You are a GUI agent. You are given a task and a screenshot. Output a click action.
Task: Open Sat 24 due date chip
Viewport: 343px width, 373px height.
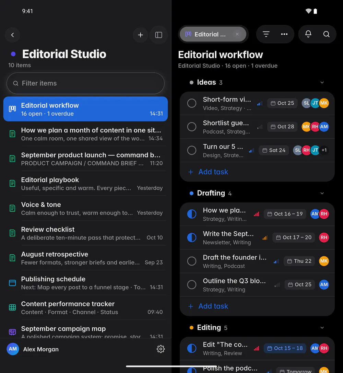[x=274, y=150]
